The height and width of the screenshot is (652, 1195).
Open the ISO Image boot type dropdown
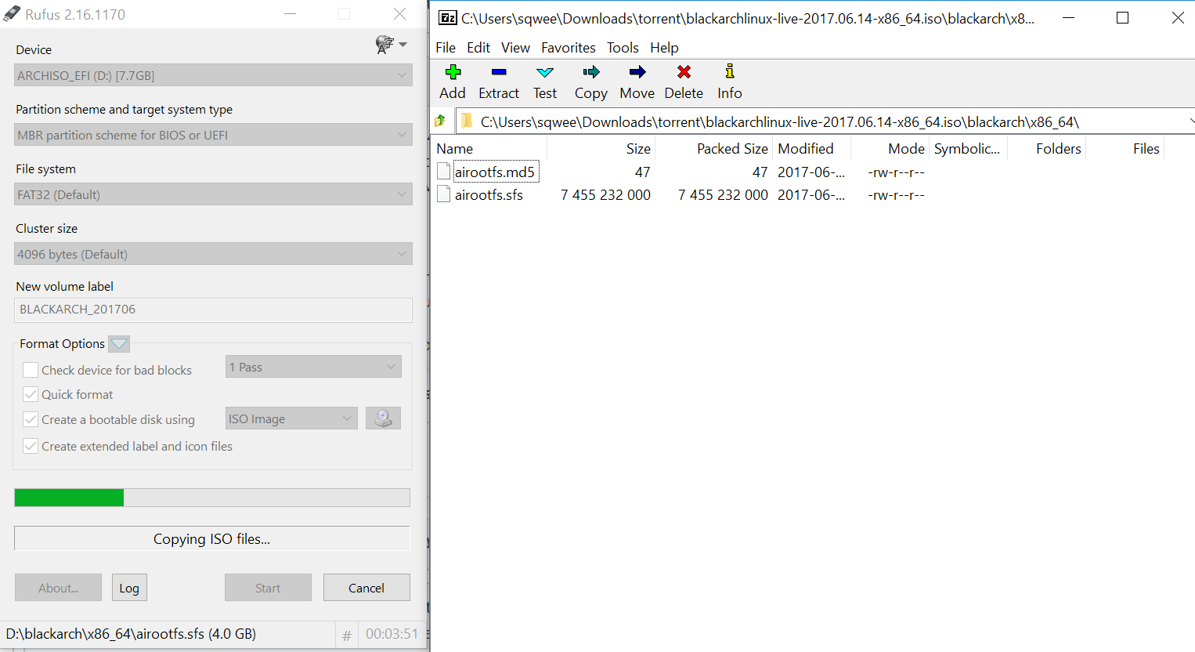coord(291,418)
